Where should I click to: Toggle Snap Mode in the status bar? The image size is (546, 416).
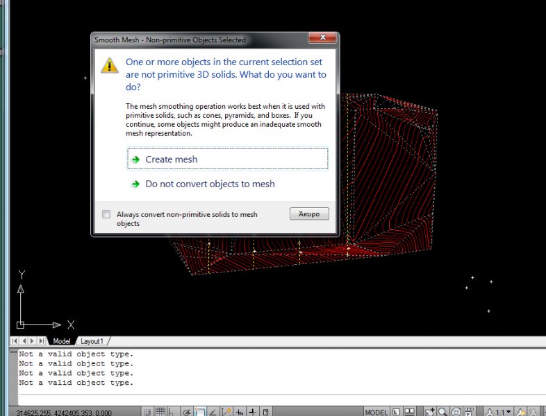click(x=147, y=412)
